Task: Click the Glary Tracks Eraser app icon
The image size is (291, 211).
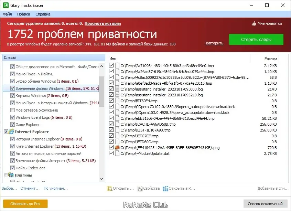Action: [6, 5]
